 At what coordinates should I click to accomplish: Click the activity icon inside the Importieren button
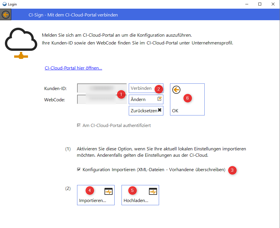109,191
